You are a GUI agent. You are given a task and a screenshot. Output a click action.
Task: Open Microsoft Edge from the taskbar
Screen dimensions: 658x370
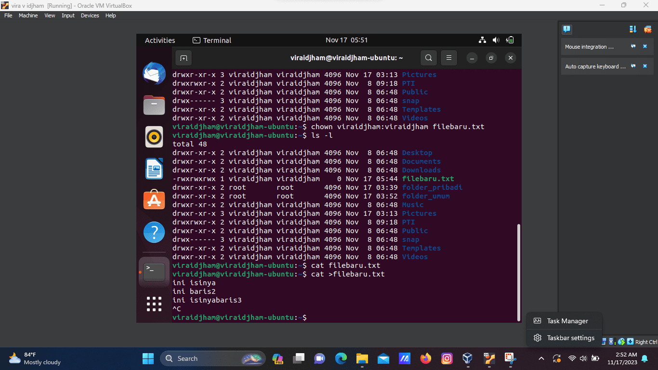341,358
